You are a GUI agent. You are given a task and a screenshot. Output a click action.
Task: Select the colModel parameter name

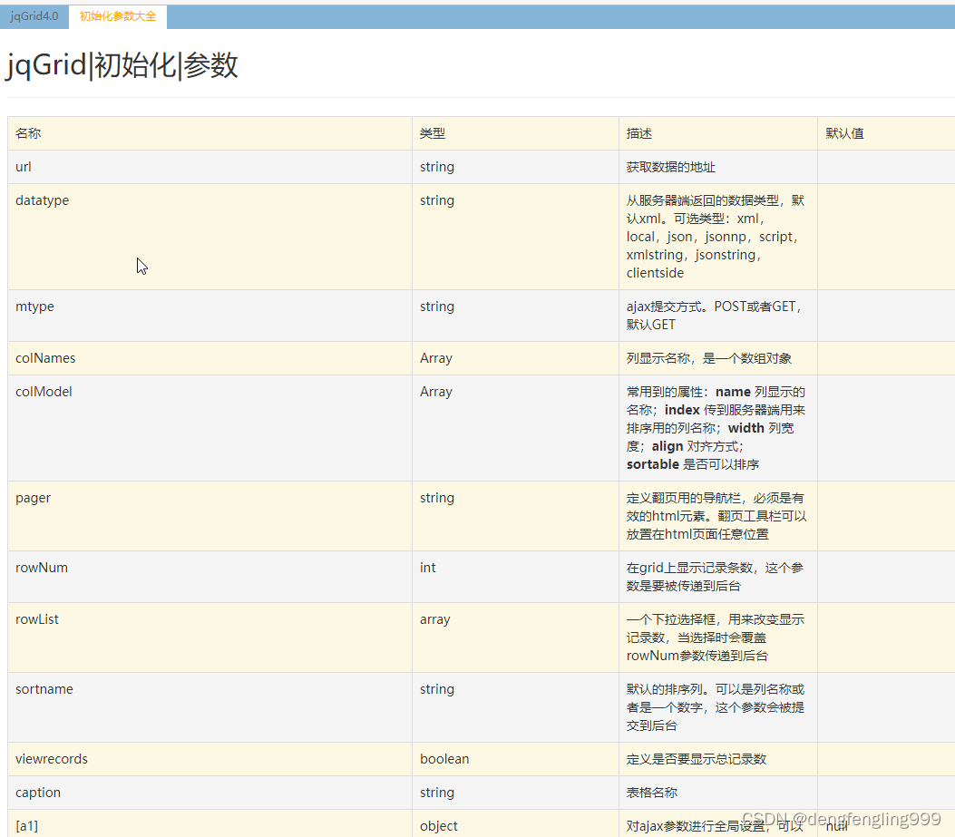43,391
